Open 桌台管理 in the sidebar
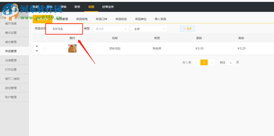 click(14, 42)
